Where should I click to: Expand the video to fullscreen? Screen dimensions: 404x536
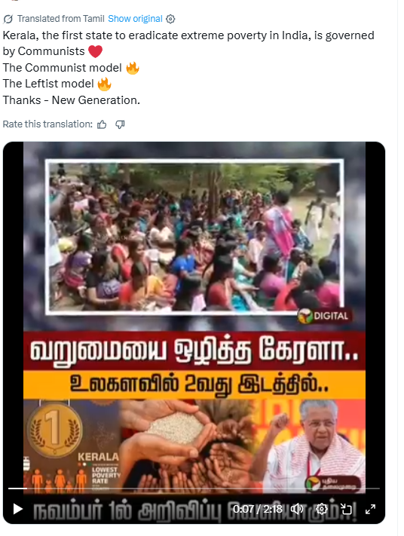[371, 510]
